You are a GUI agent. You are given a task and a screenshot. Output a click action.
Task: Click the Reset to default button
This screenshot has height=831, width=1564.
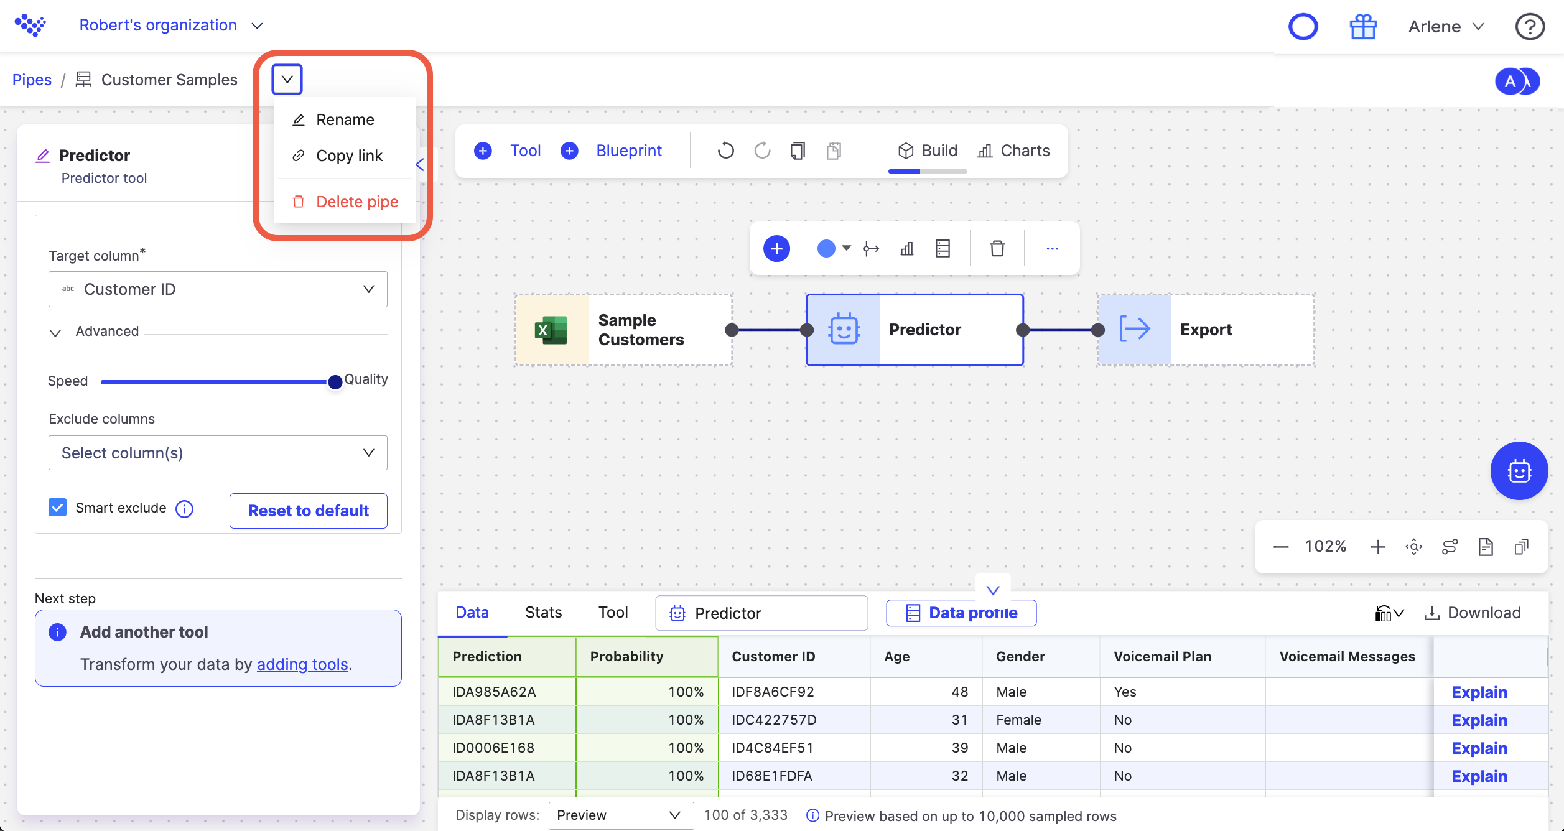coord(308,509)
